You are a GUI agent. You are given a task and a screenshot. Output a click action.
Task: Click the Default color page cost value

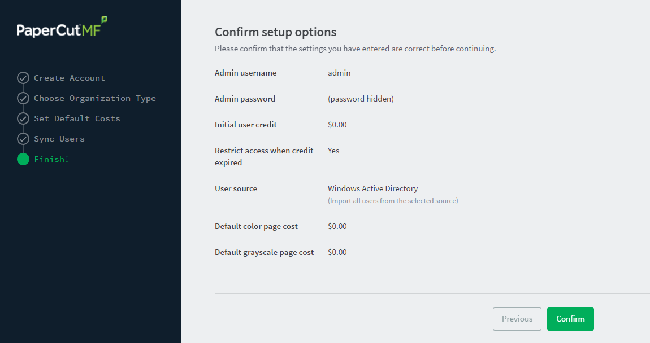click(x=337, y=226)
